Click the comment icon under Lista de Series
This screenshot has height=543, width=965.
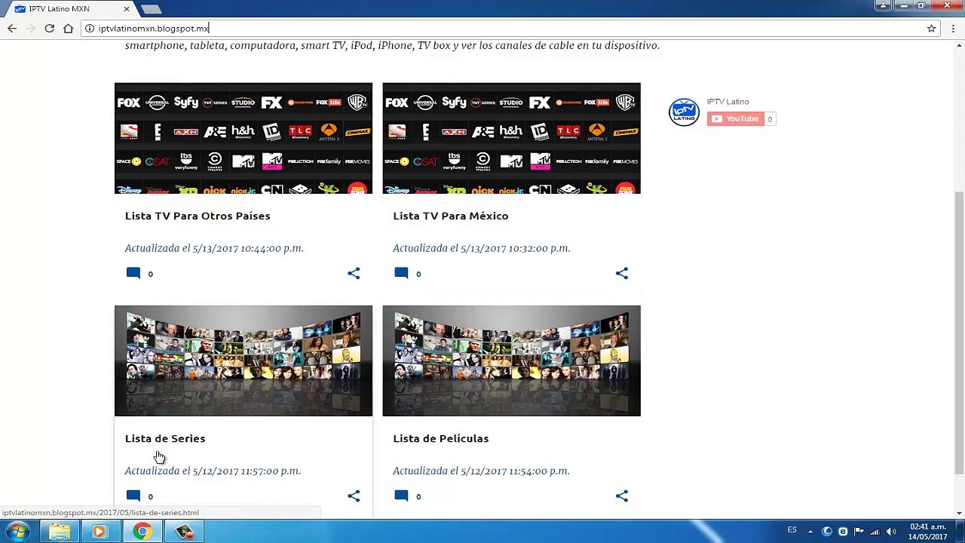tap(133, 495)
